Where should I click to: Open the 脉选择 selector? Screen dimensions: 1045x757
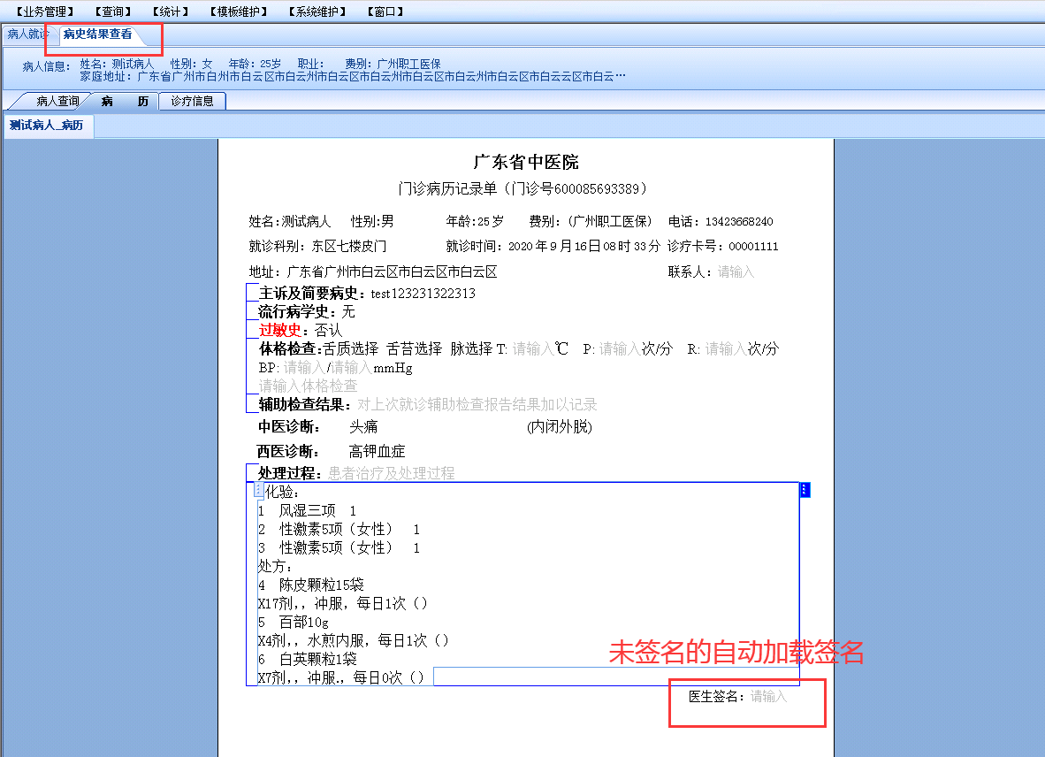click(x=471, y=348)
